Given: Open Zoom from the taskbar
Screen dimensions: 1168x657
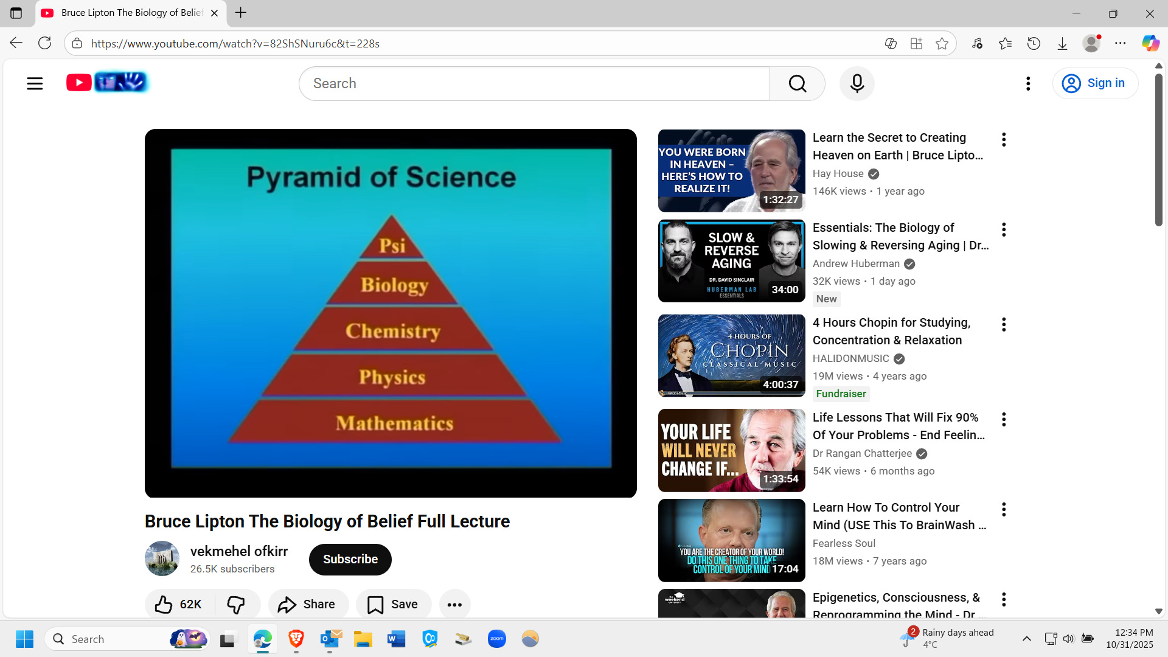Looking at the screenshot, I should click(496, 639).
